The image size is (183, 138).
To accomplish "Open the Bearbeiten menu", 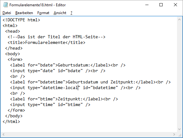I will (x=24, y=13).
